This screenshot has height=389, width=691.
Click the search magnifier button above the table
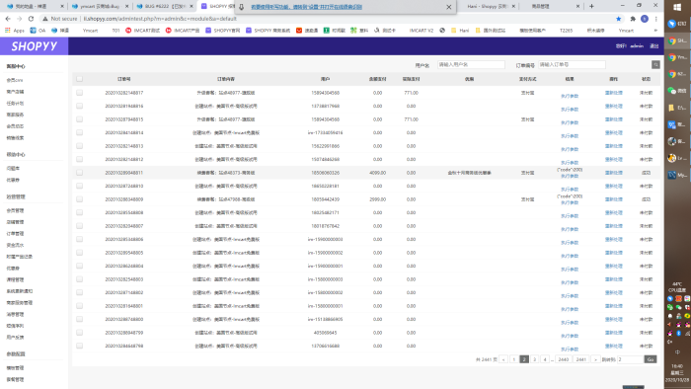(655, 65)
